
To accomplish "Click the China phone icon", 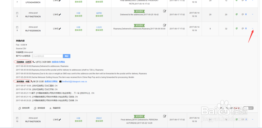I will pos(32,81).
